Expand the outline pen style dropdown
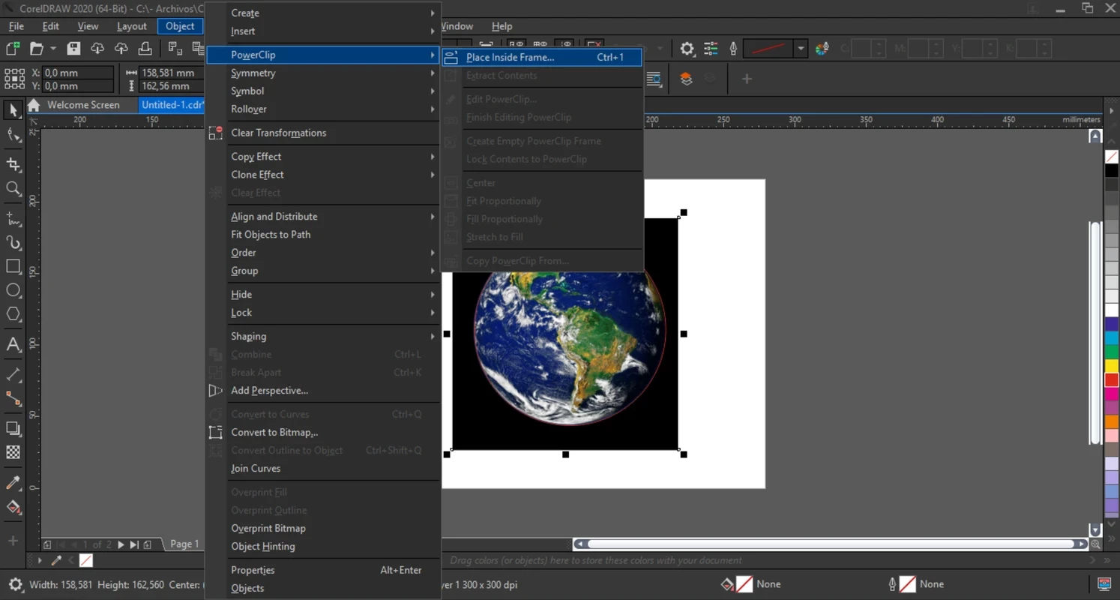1120x600 pixels. click(x=801, y=49)
